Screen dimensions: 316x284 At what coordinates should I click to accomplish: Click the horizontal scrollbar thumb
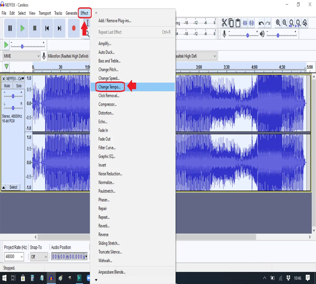pos(147,237)
